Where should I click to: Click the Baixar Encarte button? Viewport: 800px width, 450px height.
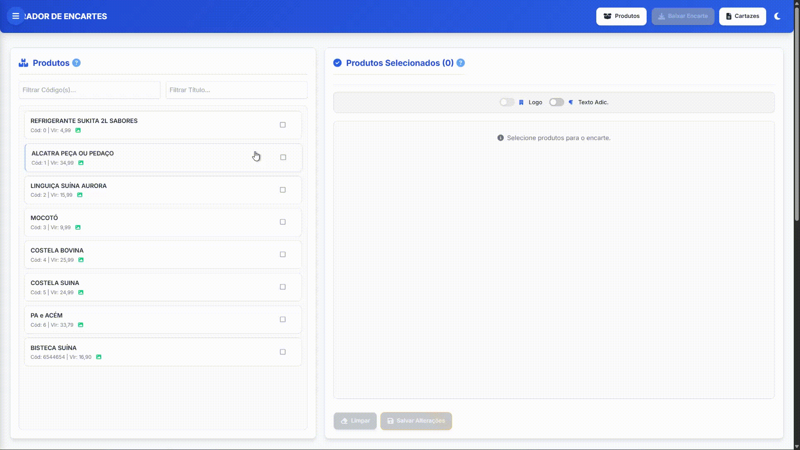[683, 16]
